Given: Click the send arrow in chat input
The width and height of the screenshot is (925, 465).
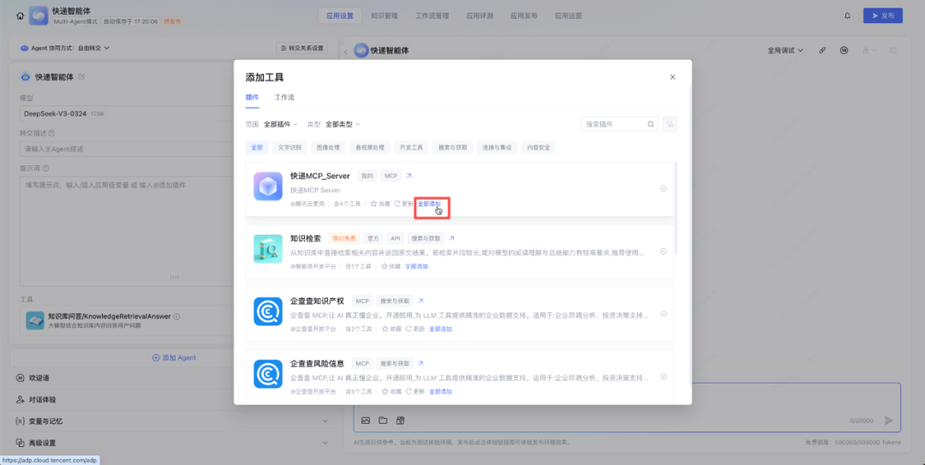Looking at the screenshot, I should pos(888,420).
